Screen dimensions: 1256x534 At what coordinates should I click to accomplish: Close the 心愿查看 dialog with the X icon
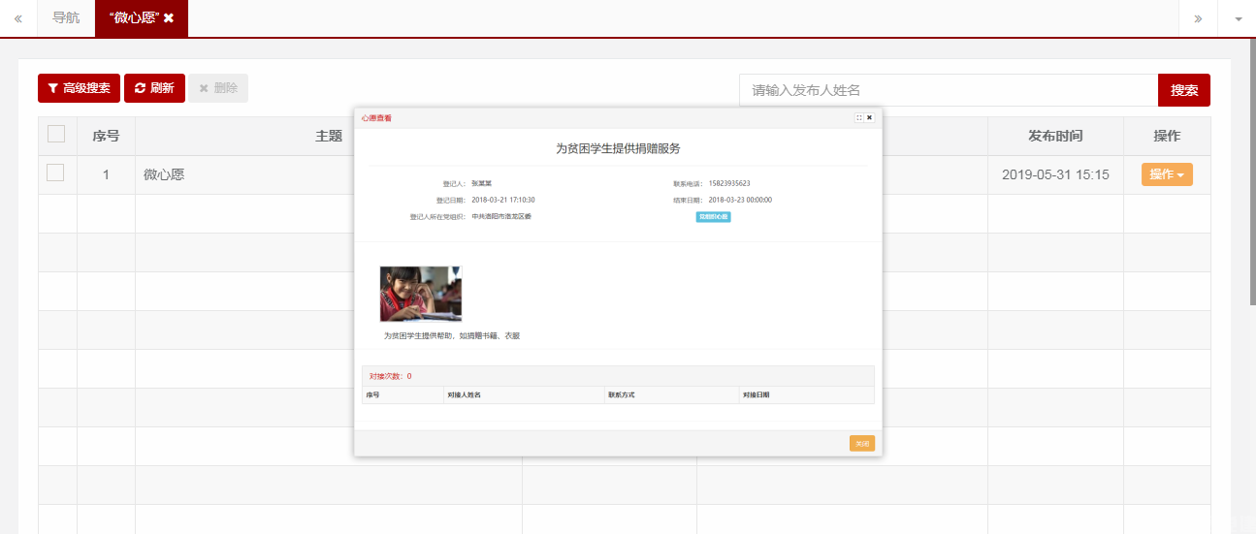(x=870, y=118)
